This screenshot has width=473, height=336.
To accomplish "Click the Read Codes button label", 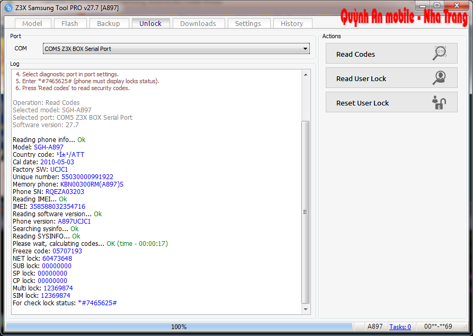I will [x=355, y=55].
